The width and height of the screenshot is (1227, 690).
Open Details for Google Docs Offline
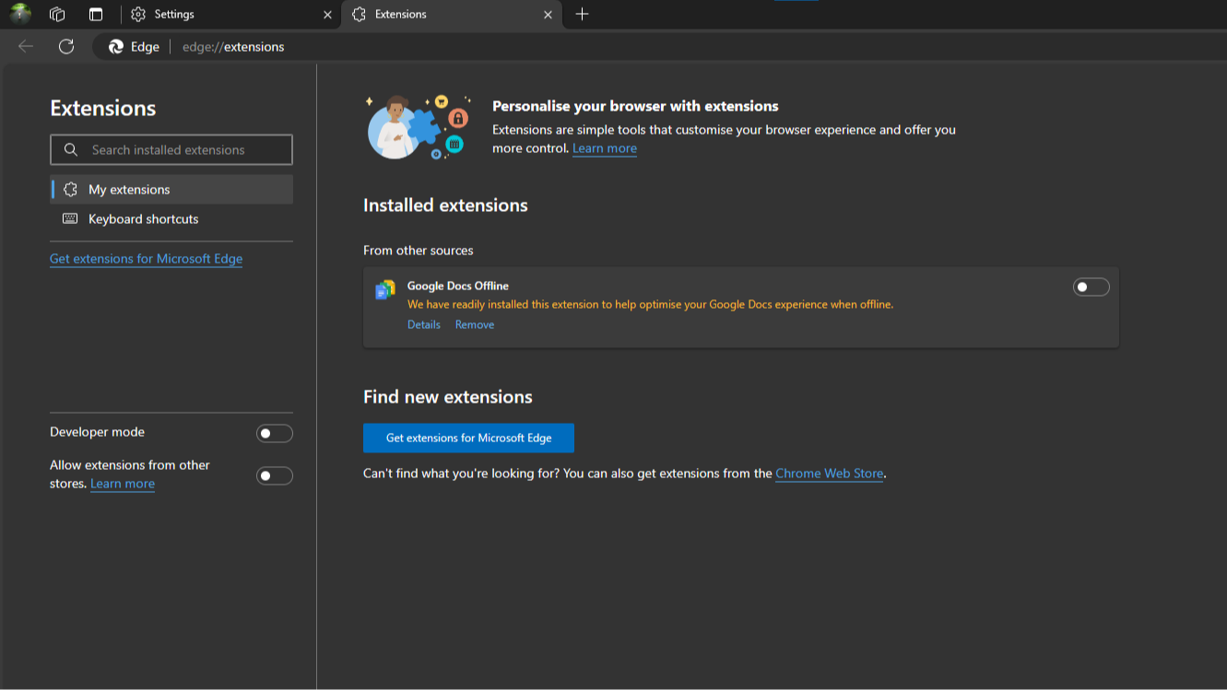pos(424,324)
